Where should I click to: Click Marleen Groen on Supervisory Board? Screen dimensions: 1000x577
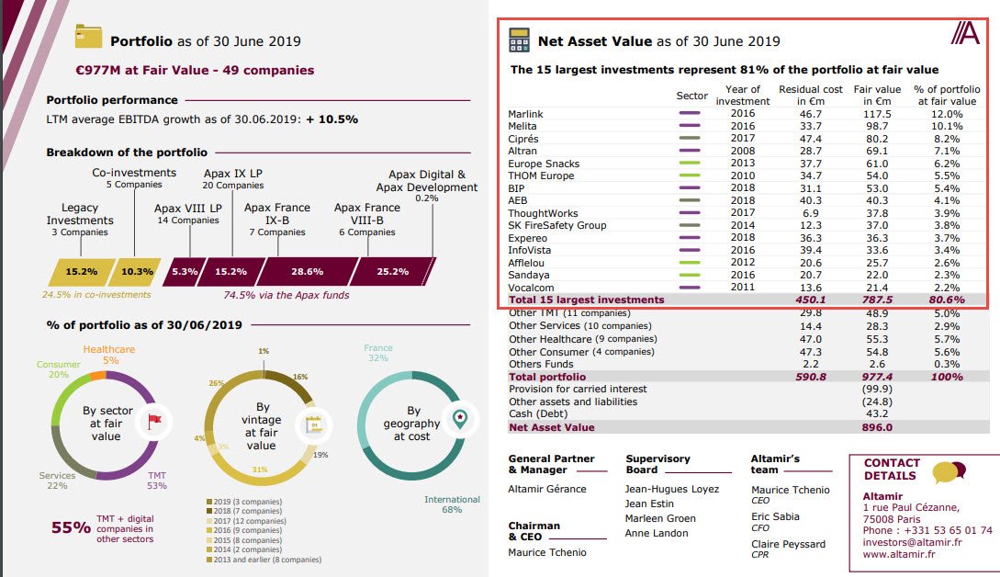coord(660,519)
